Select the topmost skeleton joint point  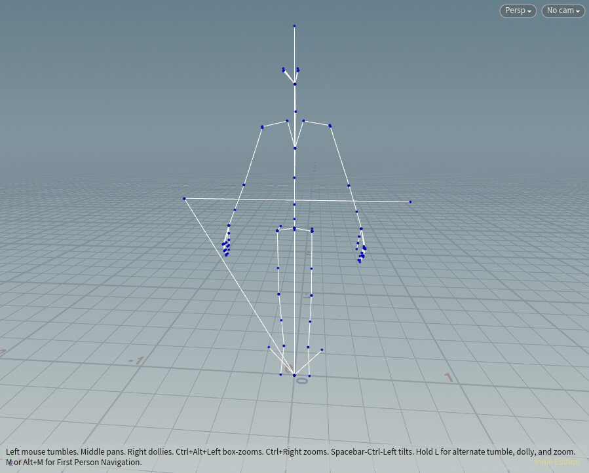click(x=294, y=26)
